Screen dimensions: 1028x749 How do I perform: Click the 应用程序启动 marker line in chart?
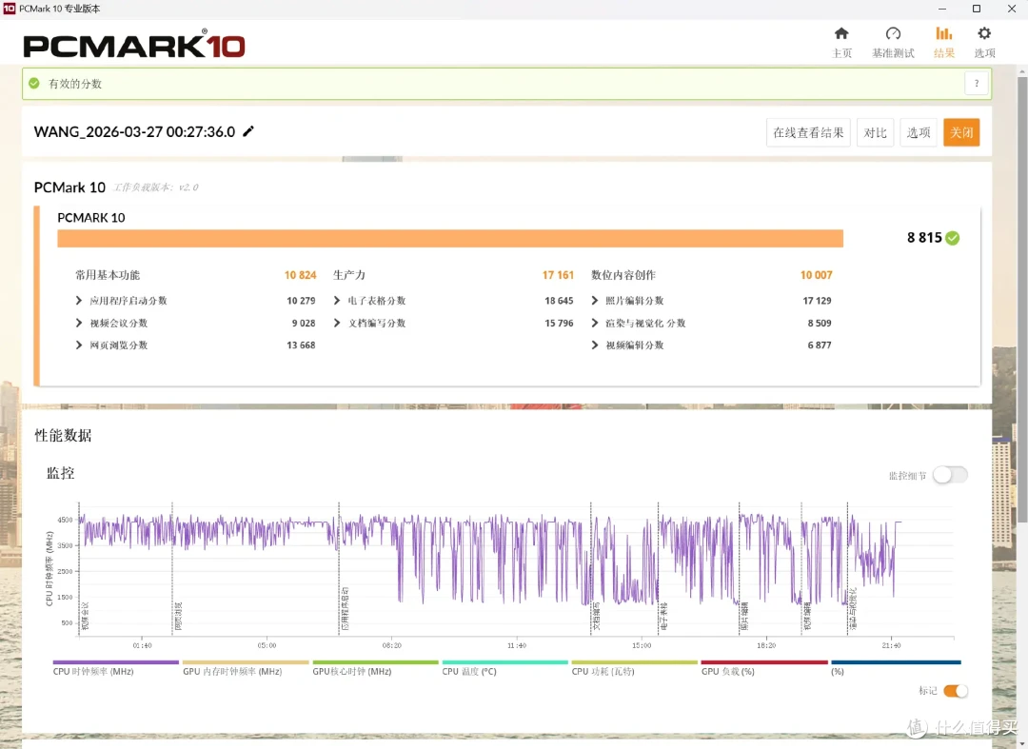(x=339, y=568)
